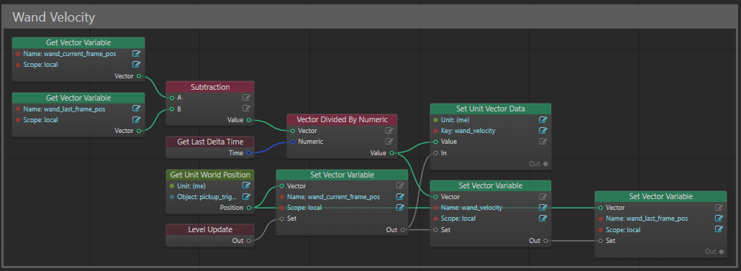Click Level Update Out connector port
The image size is (741, 271).
(x=249, y=241)
